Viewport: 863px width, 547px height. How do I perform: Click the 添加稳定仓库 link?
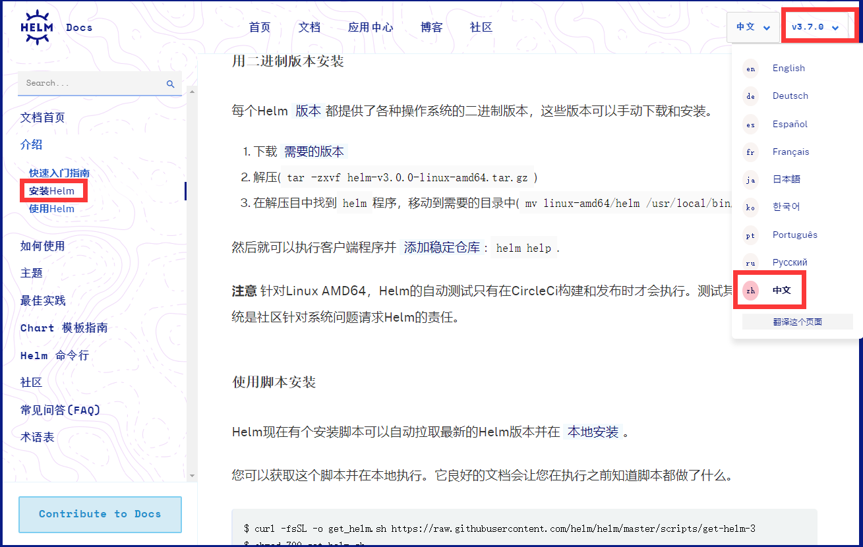click(442, 248)
